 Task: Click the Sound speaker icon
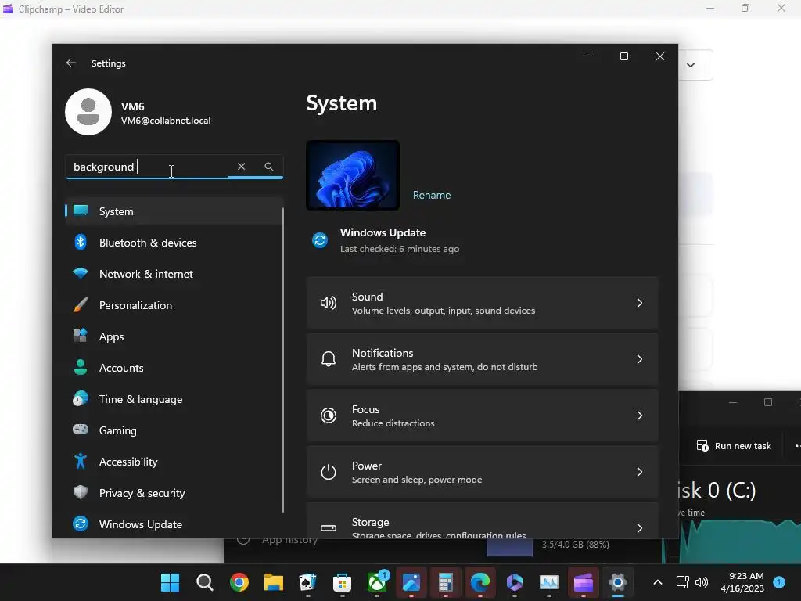[x=329, y=303]
